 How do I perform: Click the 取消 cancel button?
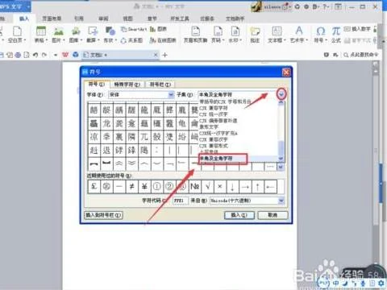(x=273, y=215)
